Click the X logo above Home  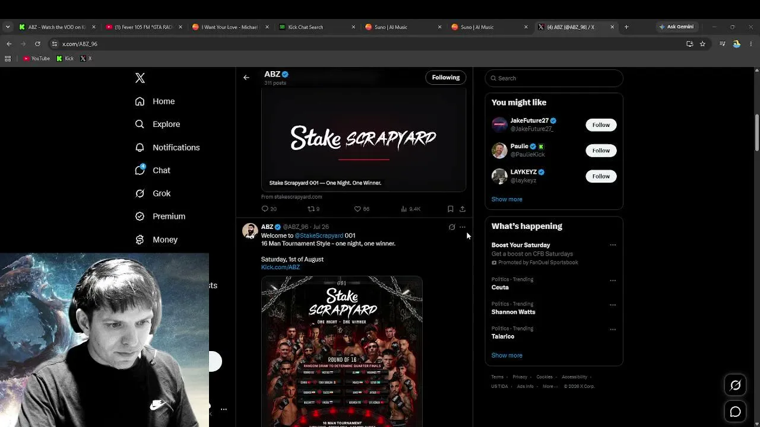point(140,78)
